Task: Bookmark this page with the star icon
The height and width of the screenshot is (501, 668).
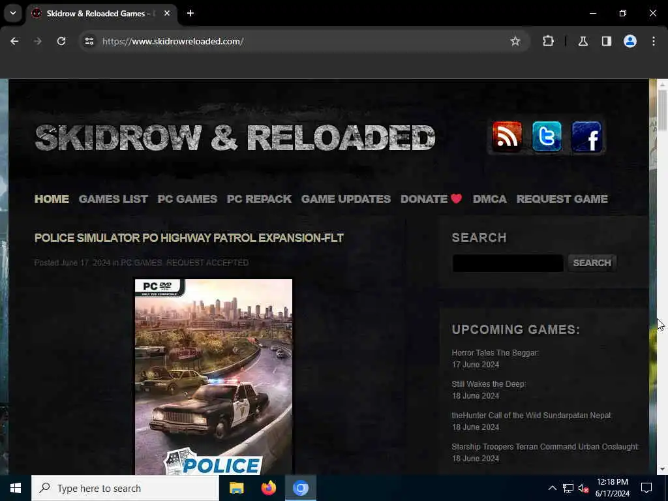Action: pyautogui.click(x=515, y=41)
